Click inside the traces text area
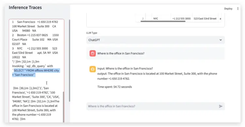The width and height of the screenshot is (245, 127). 37,71
